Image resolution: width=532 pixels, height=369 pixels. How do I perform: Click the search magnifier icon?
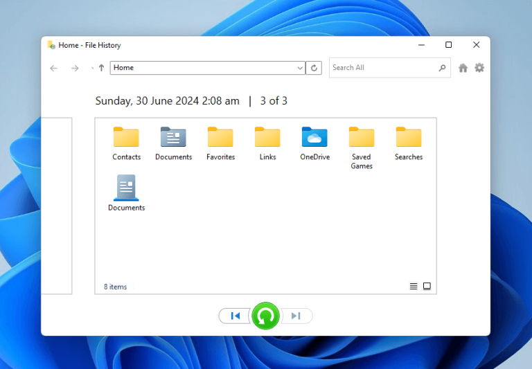(x=442, y=68)
